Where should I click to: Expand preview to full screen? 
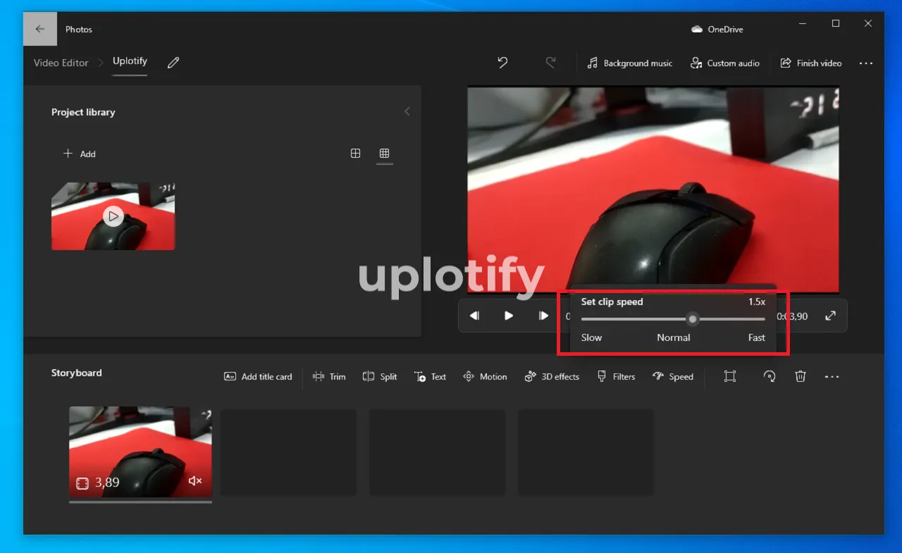pyautogui.click(x=830, y=316)
